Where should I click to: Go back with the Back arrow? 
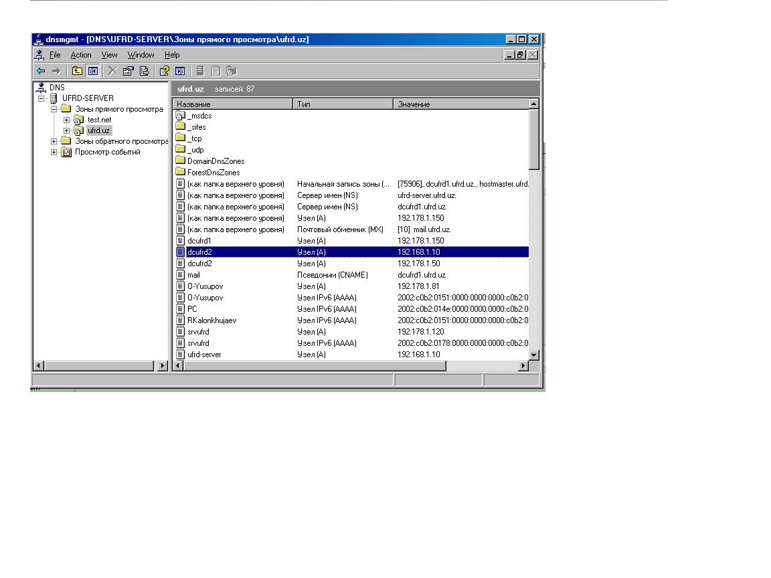[41, 72]
